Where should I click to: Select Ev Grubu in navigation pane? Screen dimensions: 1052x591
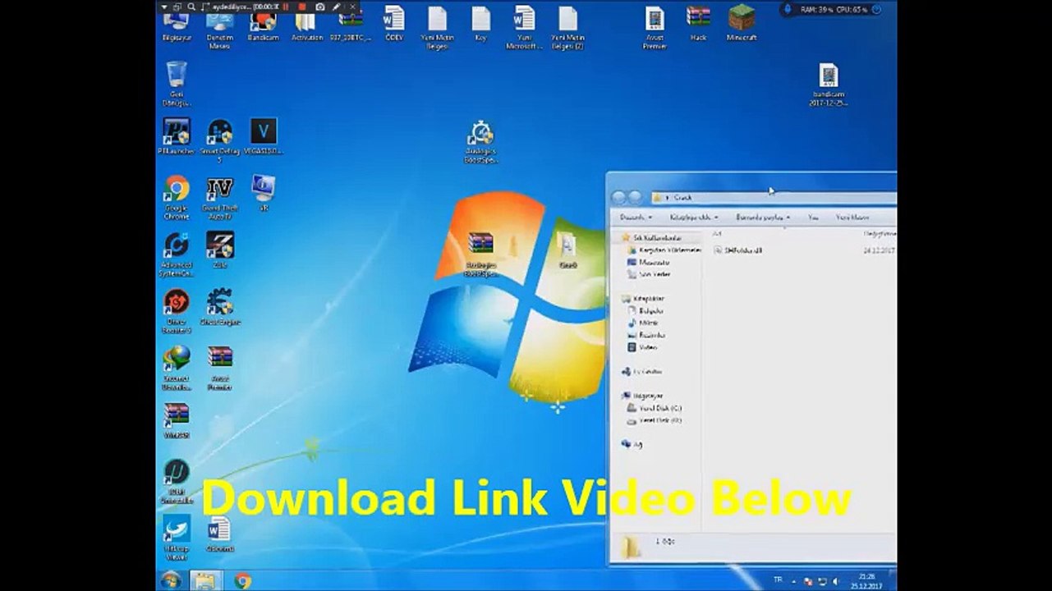(x=641, y=372)
